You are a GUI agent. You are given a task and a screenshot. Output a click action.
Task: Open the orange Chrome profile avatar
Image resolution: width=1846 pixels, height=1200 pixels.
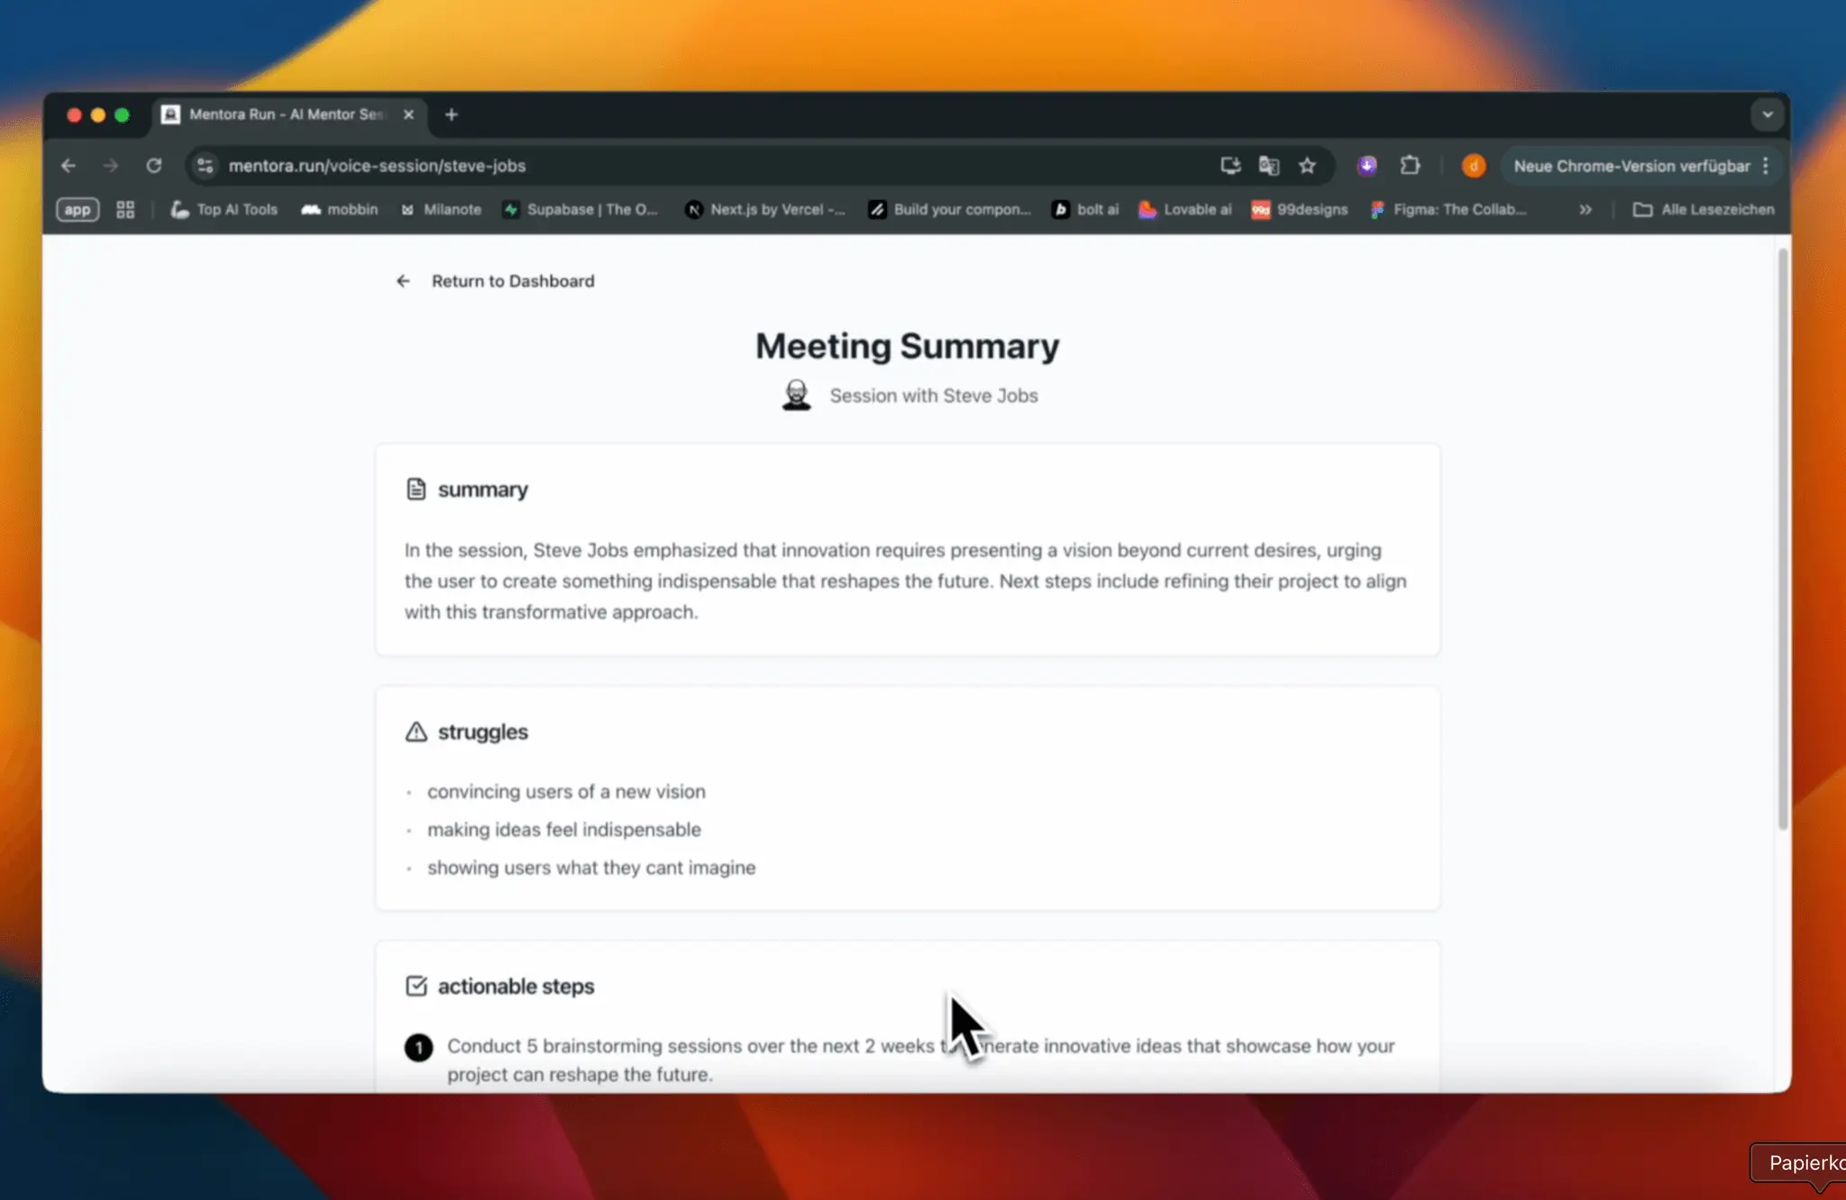tap(1473, 166)
